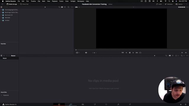Jump to last frame button

tap(137, 53)
